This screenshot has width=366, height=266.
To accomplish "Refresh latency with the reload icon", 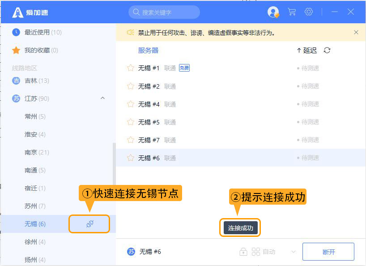I will [327, 50].
